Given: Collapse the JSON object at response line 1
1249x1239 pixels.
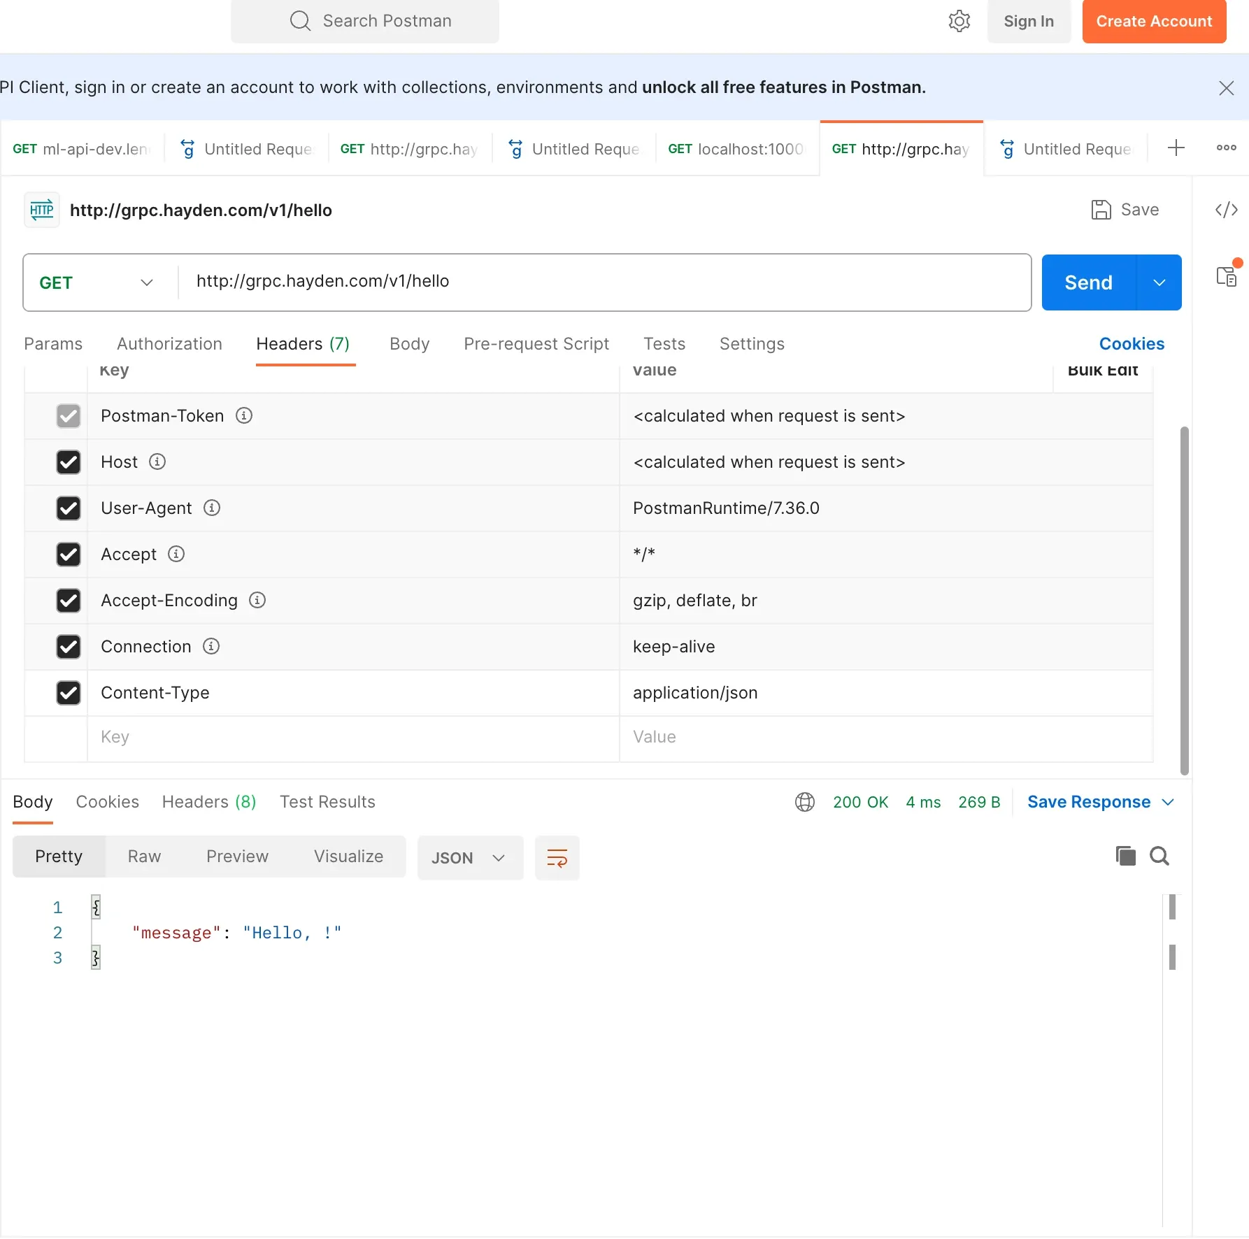Looking at the screenshot, I should [x=96, y=908].
